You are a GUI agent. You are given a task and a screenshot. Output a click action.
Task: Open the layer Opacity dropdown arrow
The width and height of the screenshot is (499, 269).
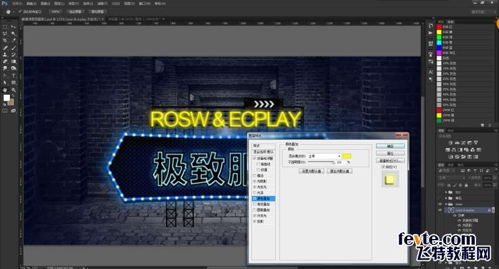click(495, 178)
